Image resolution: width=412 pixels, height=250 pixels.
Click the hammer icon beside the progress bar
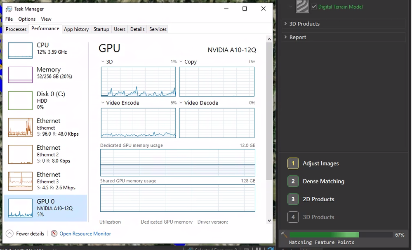point(284,235)
